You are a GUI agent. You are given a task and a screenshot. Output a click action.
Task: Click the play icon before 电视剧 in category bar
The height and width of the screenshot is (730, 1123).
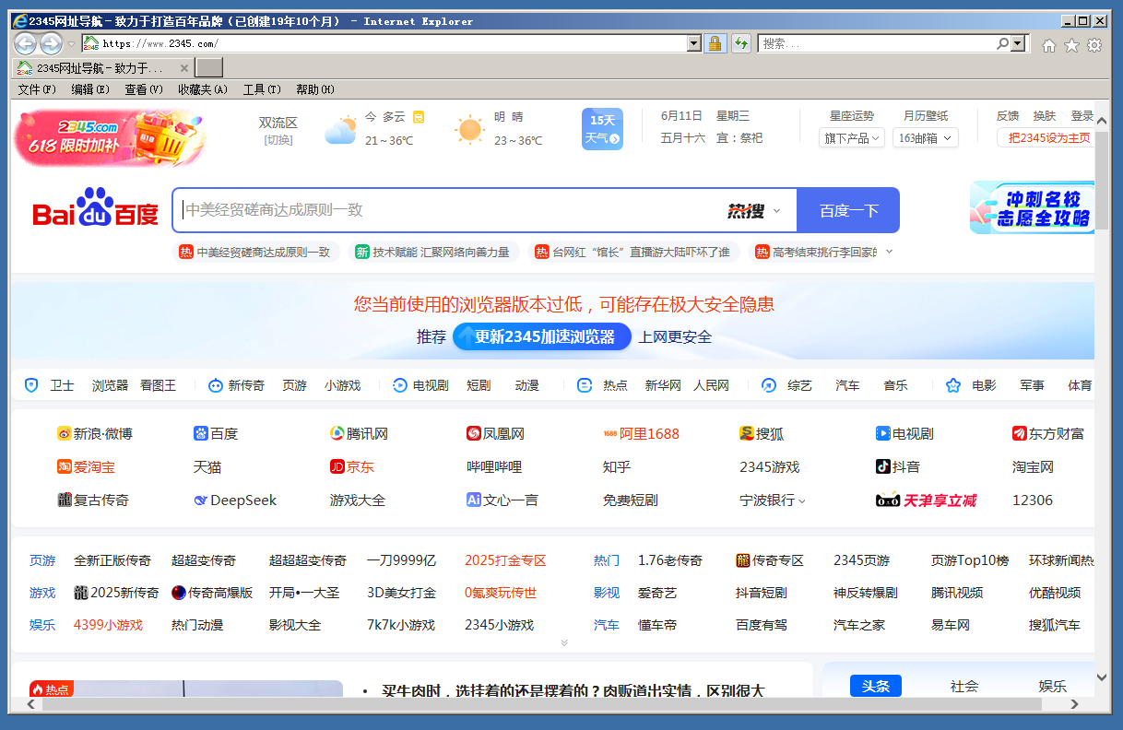[399, 385]
